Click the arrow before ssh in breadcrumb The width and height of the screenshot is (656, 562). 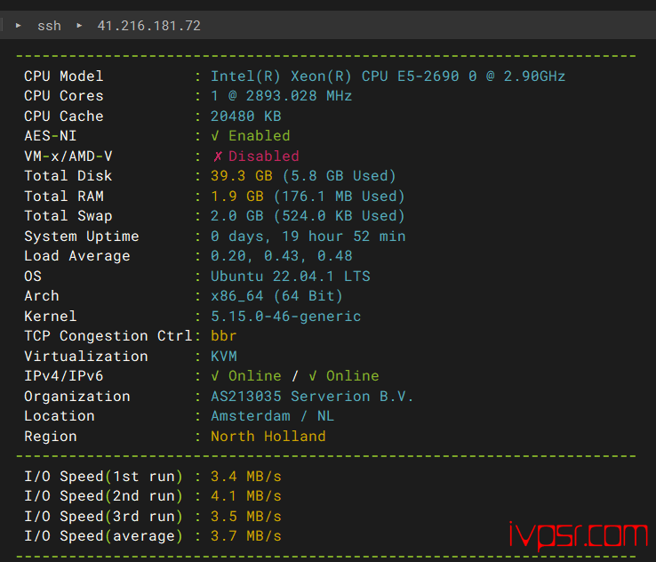click(19, 26)
